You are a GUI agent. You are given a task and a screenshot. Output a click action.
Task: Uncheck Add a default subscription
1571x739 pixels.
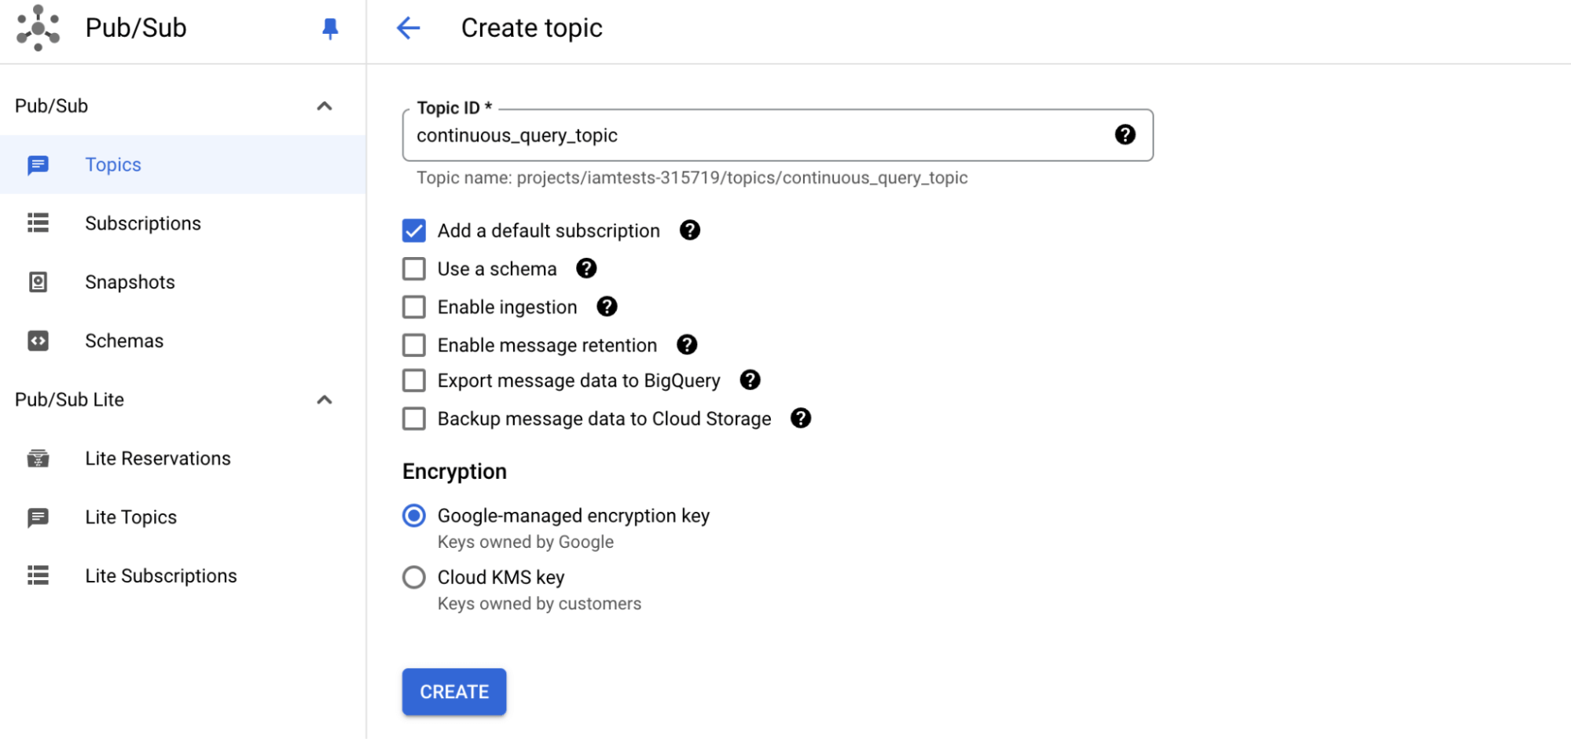point(413,230)
